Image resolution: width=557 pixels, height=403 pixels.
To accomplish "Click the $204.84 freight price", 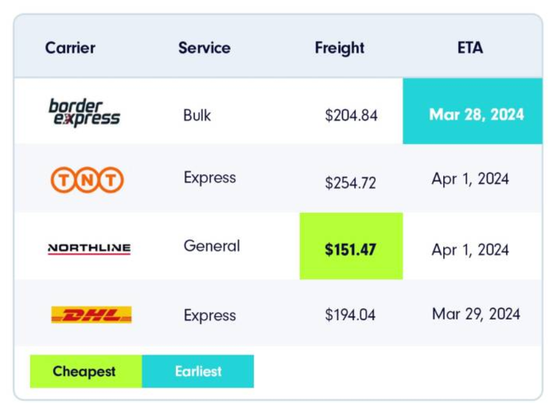I will [x=351, y=116].
